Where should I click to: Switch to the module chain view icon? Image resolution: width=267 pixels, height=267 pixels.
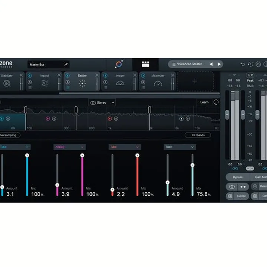pyautogui.click(x=145, y=64)
